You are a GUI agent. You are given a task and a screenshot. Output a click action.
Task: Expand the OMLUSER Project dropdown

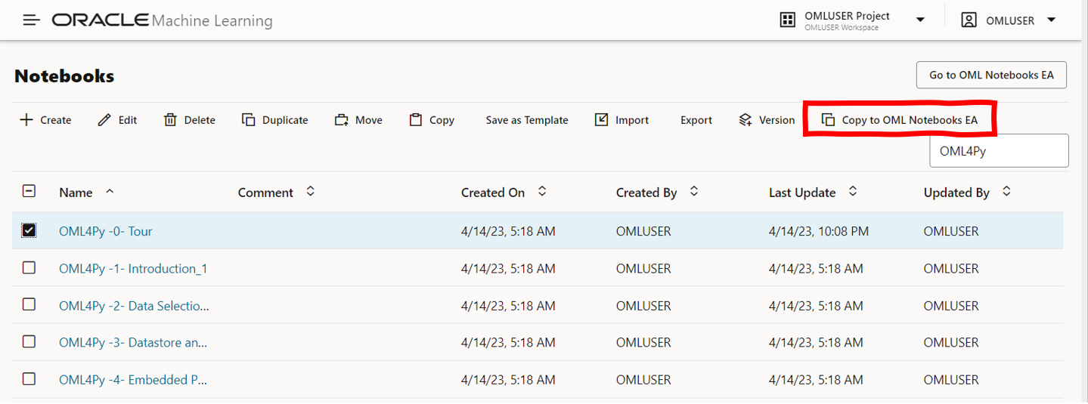click(920, 20)
